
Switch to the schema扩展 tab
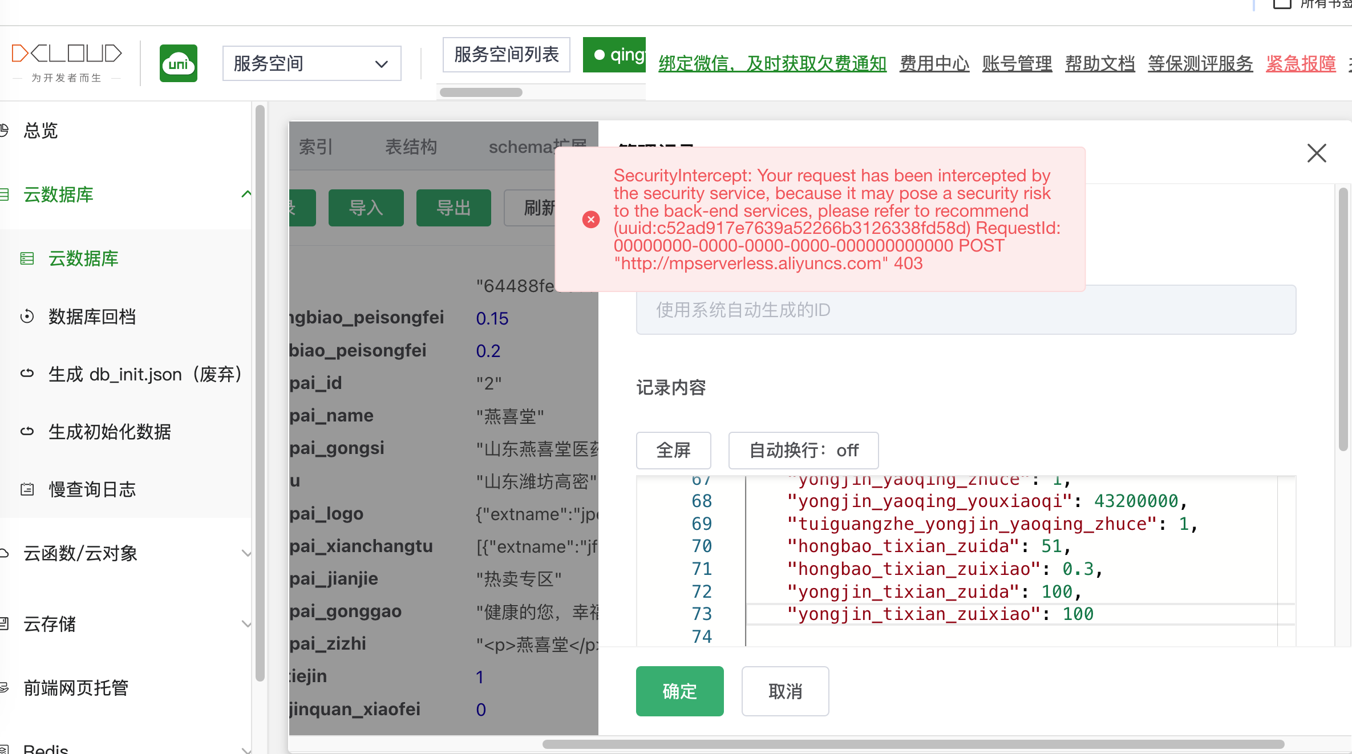[537, 147]
